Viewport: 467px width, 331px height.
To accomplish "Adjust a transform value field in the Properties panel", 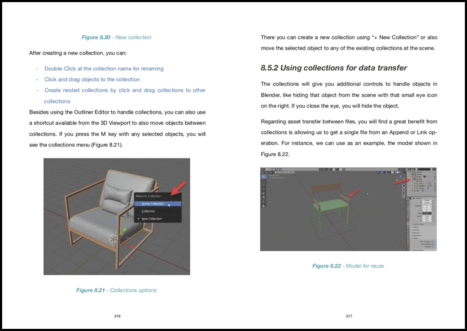I will [x=428, y=200].
